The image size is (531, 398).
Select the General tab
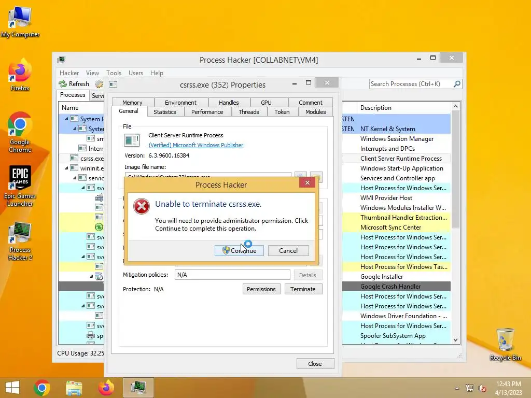coord(129,111)
